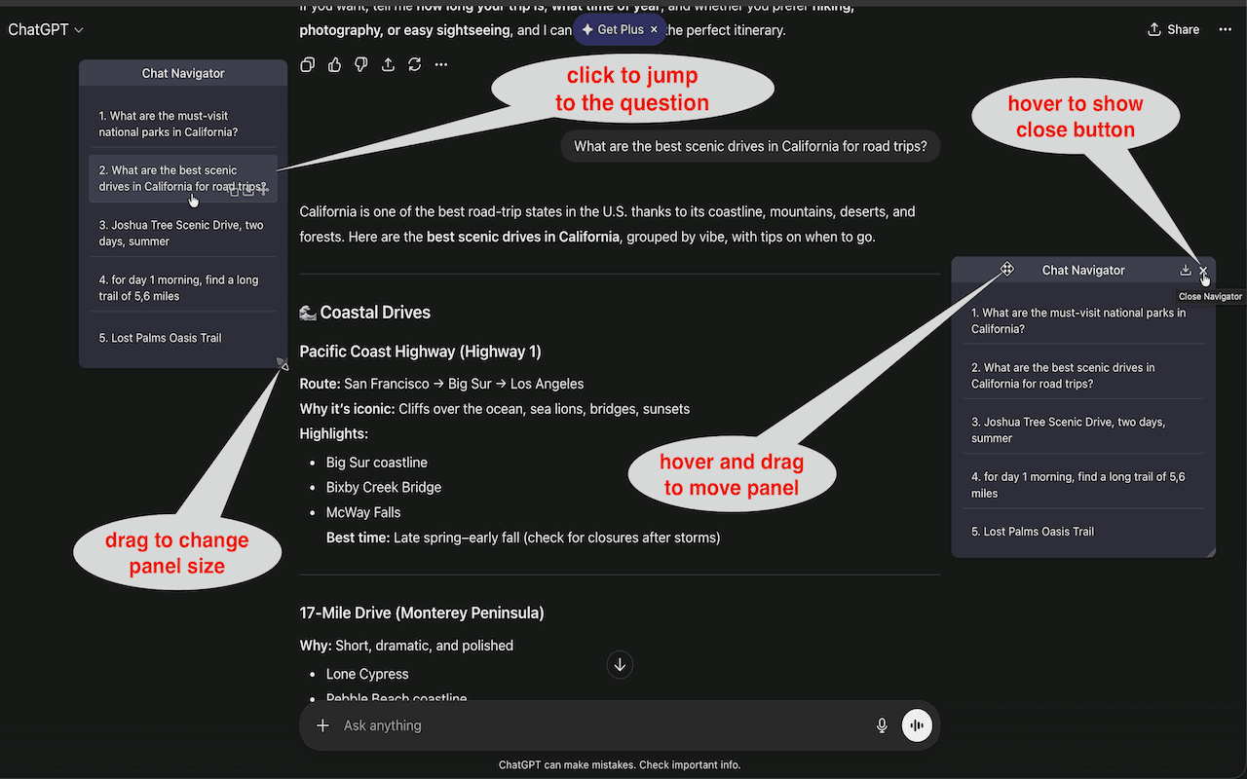Viewport: 1247px width, 779px height.
Task: Close the floating Chat Navigator panel
Action: click(1204, 270)
